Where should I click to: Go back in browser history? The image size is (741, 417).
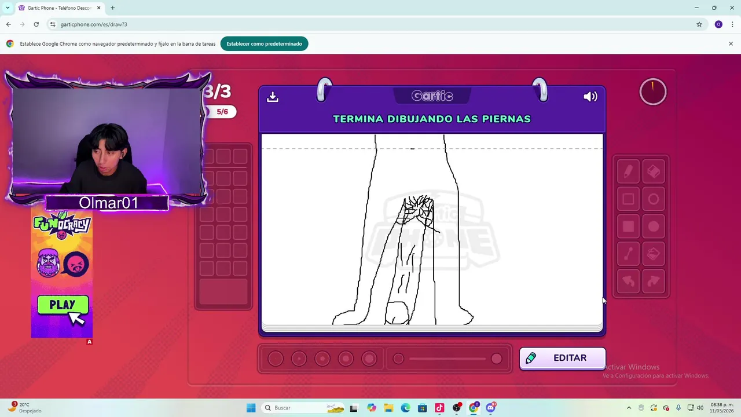coord(8,24)
